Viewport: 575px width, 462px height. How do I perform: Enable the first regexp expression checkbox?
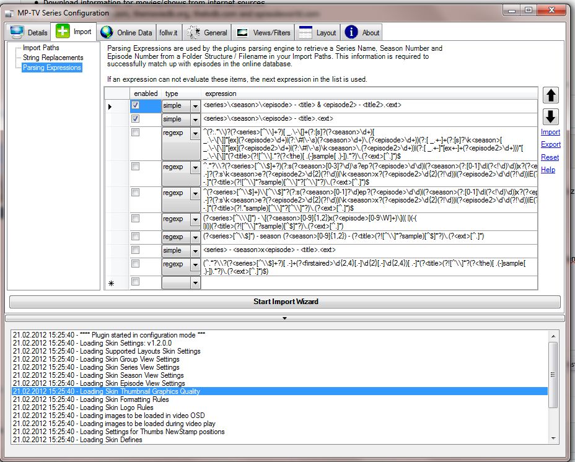[x=135, y=133]
